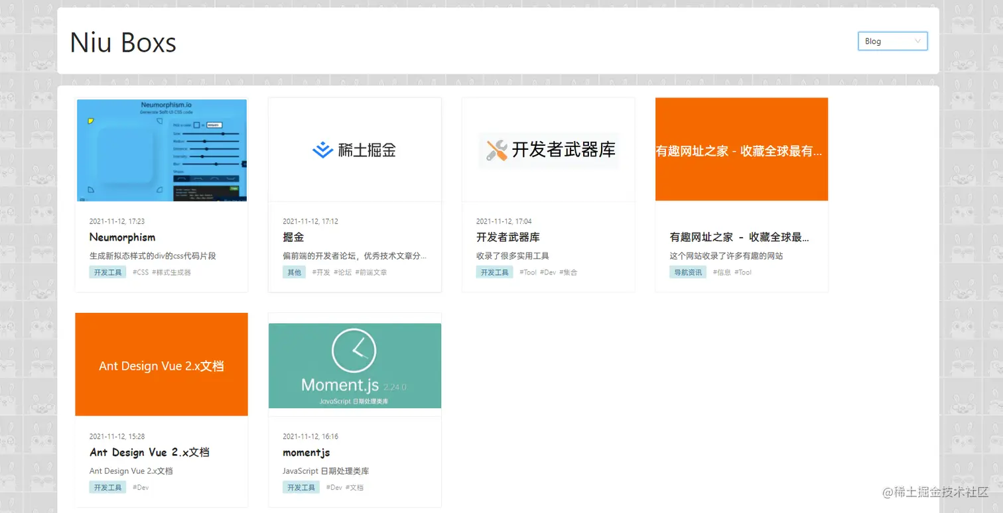Open the 开发者武器库 thumbnail
Viewport: 1003px width, 513px height.
point(549,150)
